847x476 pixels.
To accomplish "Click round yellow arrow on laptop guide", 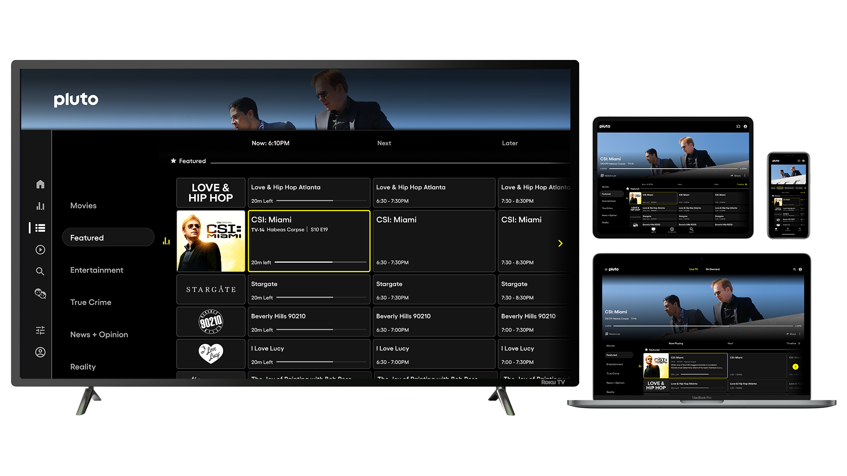I will click(795, 367).
